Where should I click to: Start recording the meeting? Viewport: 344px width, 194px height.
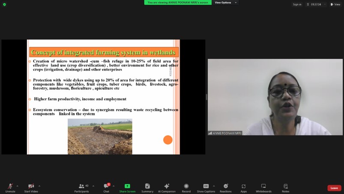(x=186, y=187)
